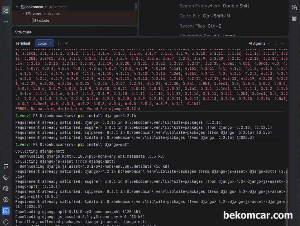
Task: Hide the Terminal panel with minimize icon
Action: [282, 43]
